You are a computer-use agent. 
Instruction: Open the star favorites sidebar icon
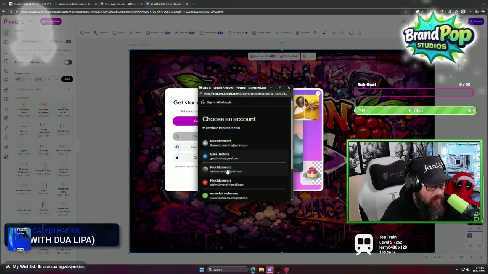[x=6, y=109]
